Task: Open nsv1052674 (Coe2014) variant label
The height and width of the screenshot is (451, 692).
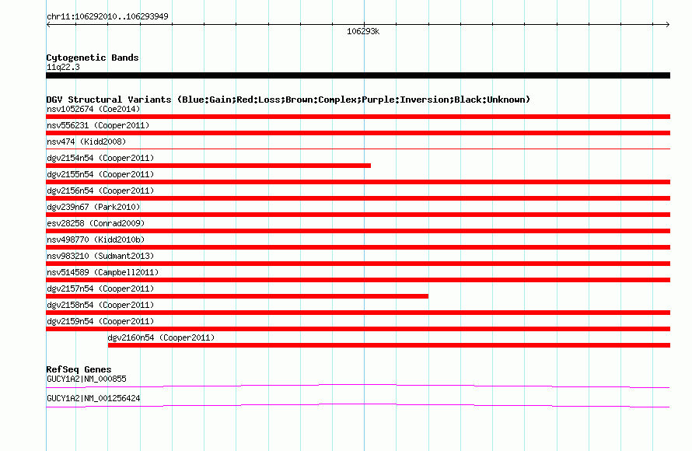Action: pos(93,109)
